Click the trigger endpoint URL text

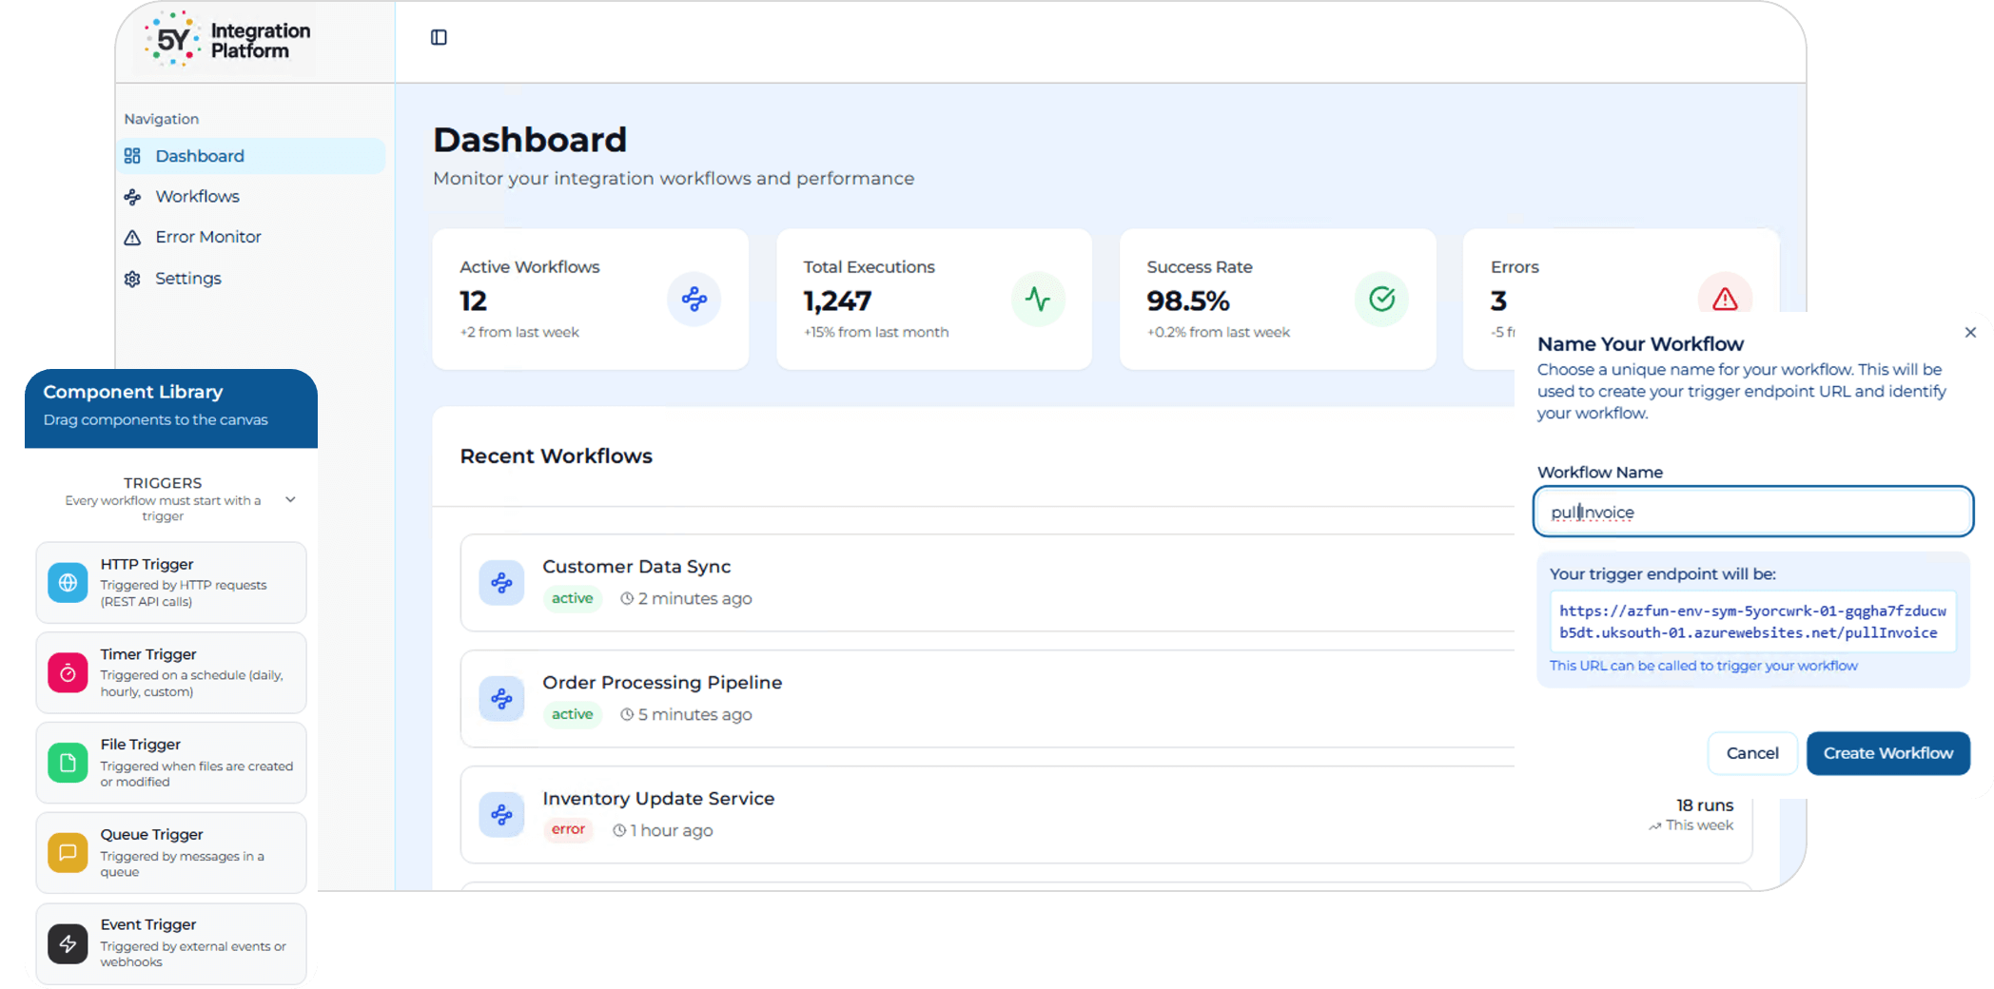point(1752,622)
